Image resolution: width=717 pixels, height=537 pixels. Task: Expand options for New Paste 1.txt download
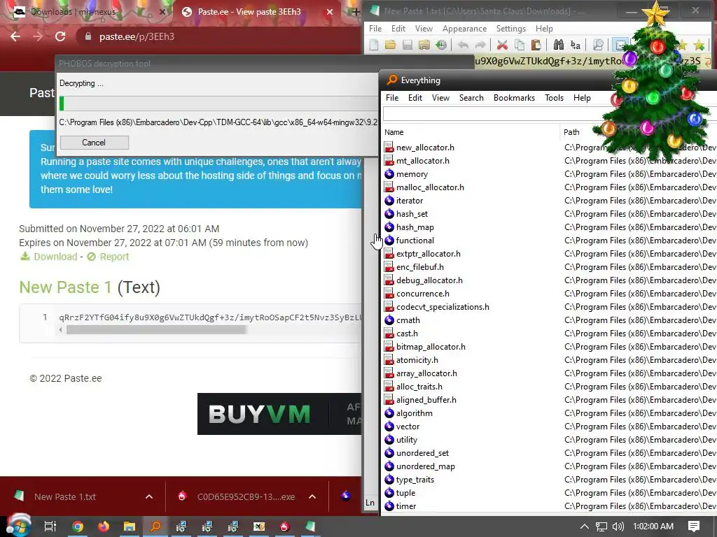149,496
